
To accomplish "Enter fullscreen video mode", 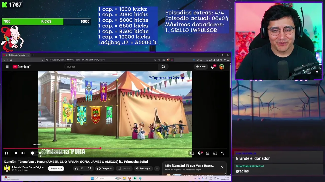I will 223,153.
